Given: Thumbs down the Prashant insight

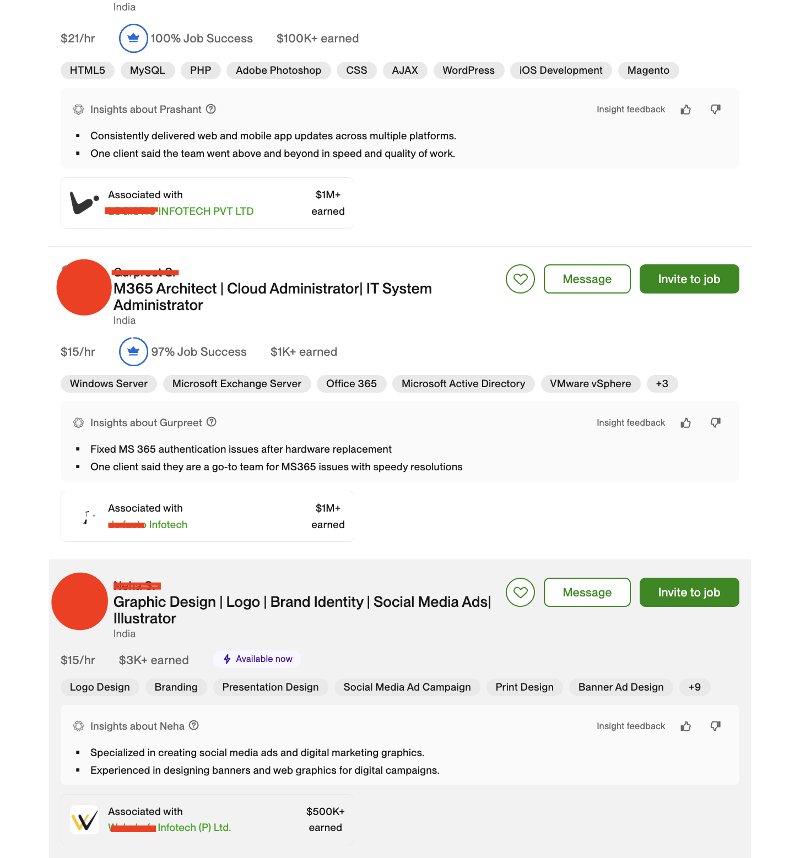Looking at the screenshot, I should click(x=715, y=110).
